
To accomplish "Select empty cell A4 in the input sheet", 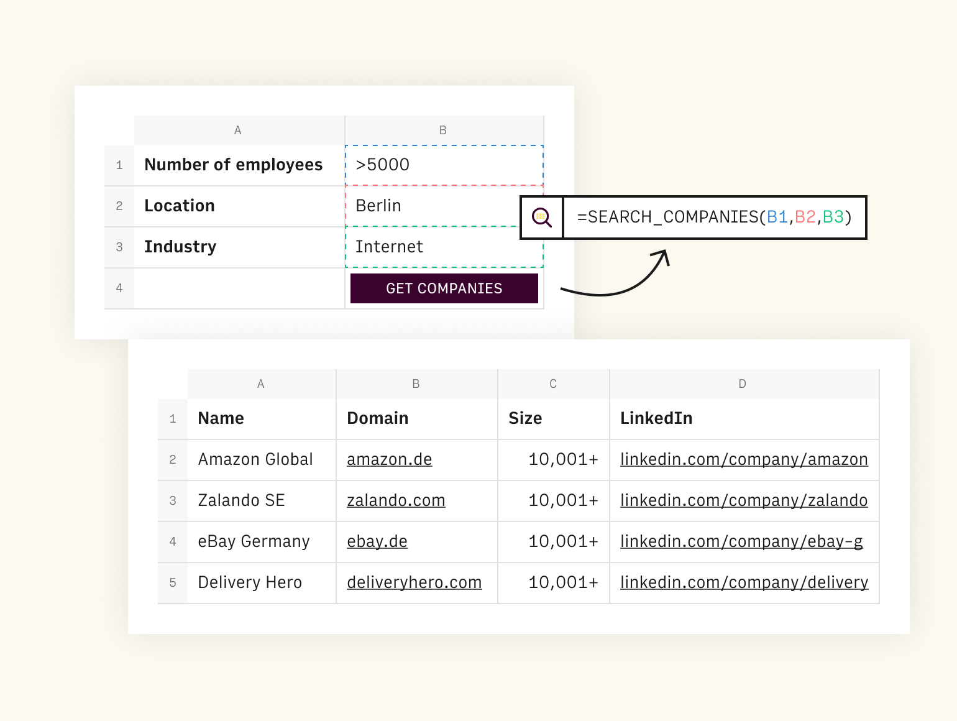I will tap(239, 288).
